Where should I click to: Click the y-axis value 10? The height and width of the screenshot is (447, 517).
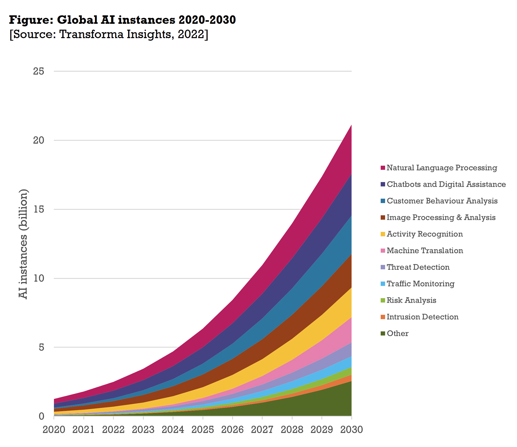[39, 278]
